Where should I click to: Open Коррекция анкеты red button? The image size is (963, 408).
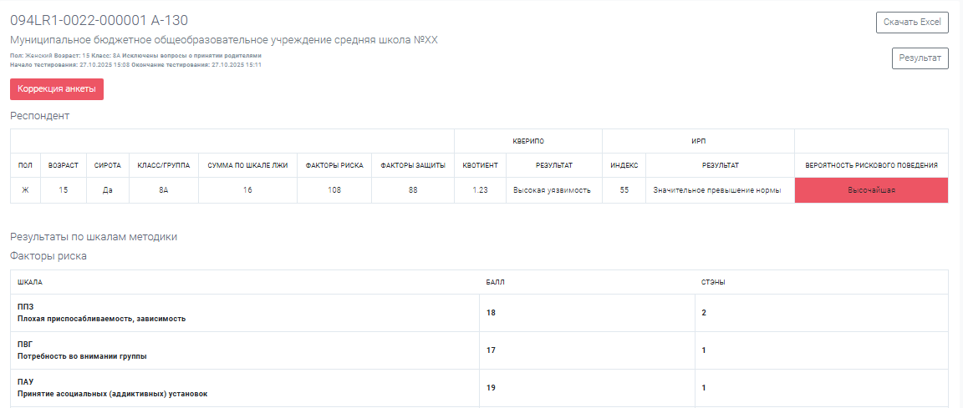[x=57, y=89]
